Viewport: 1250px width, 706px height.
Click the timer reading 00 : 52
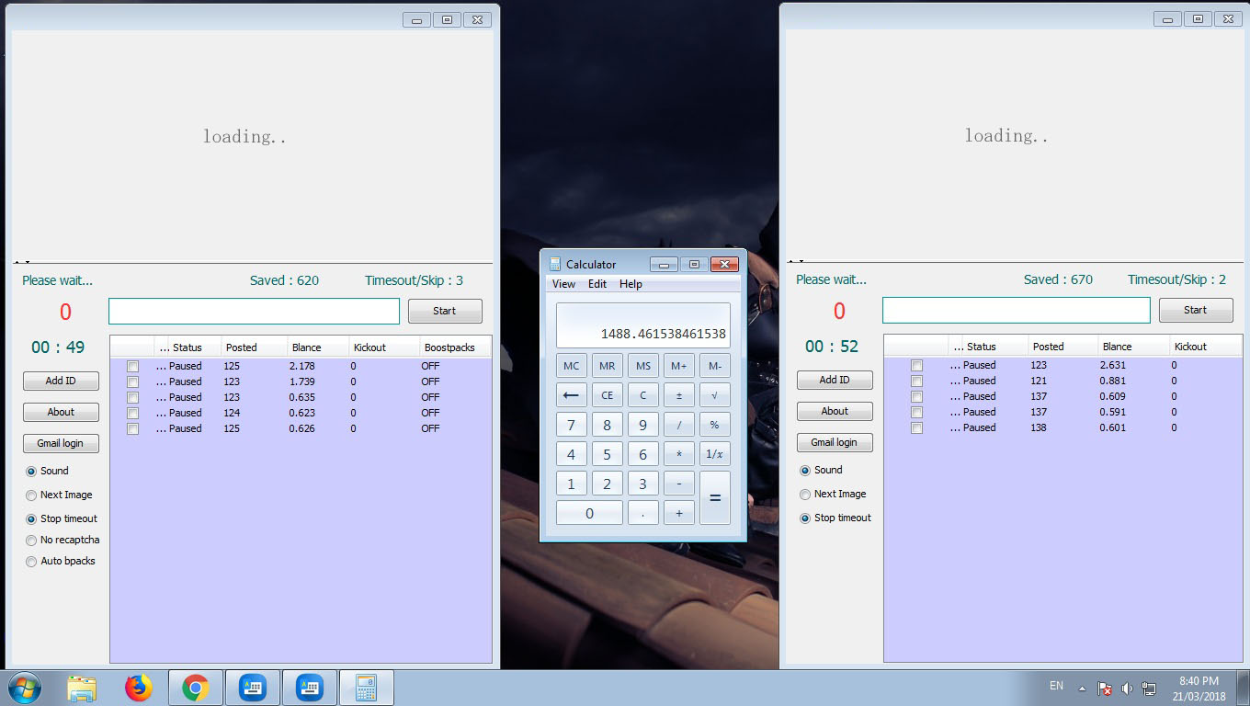tap(832, 347)
